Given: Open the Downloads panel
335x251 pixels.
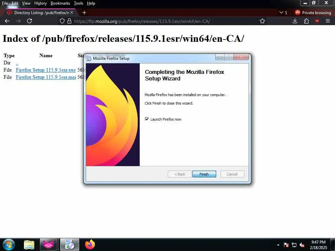Looking at the screenshot, I should click(295, 21).
